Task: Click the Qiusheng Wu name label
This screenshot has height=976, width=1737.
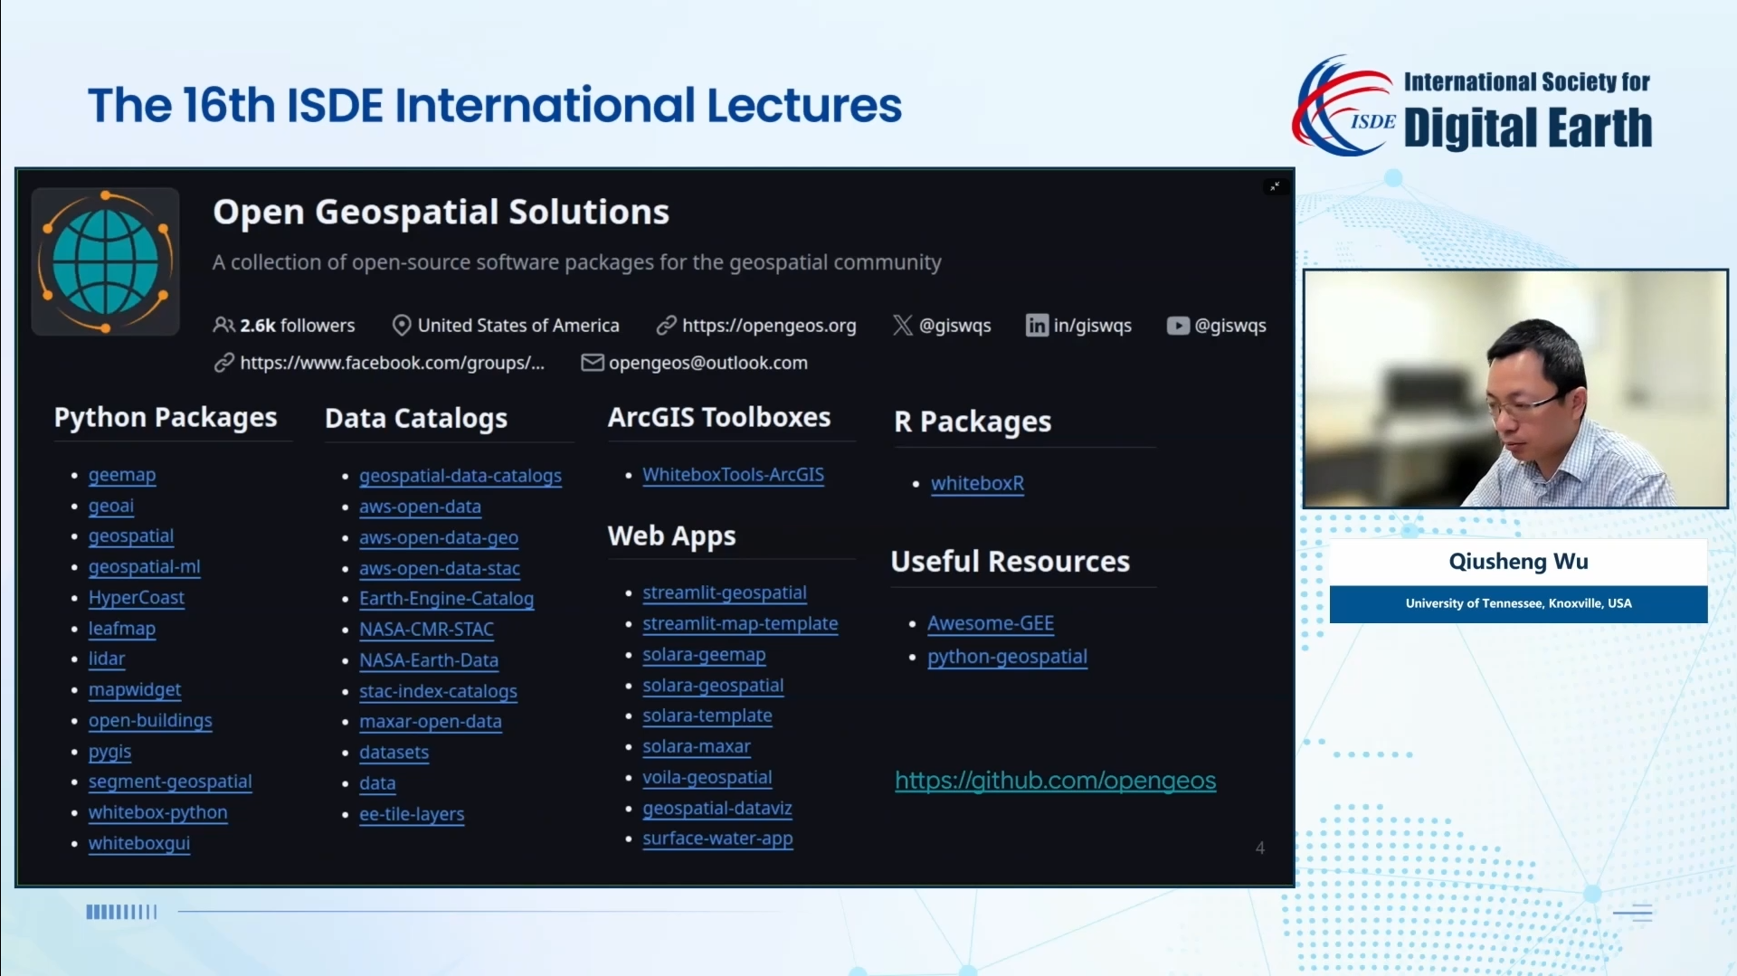Action: 1519,562
